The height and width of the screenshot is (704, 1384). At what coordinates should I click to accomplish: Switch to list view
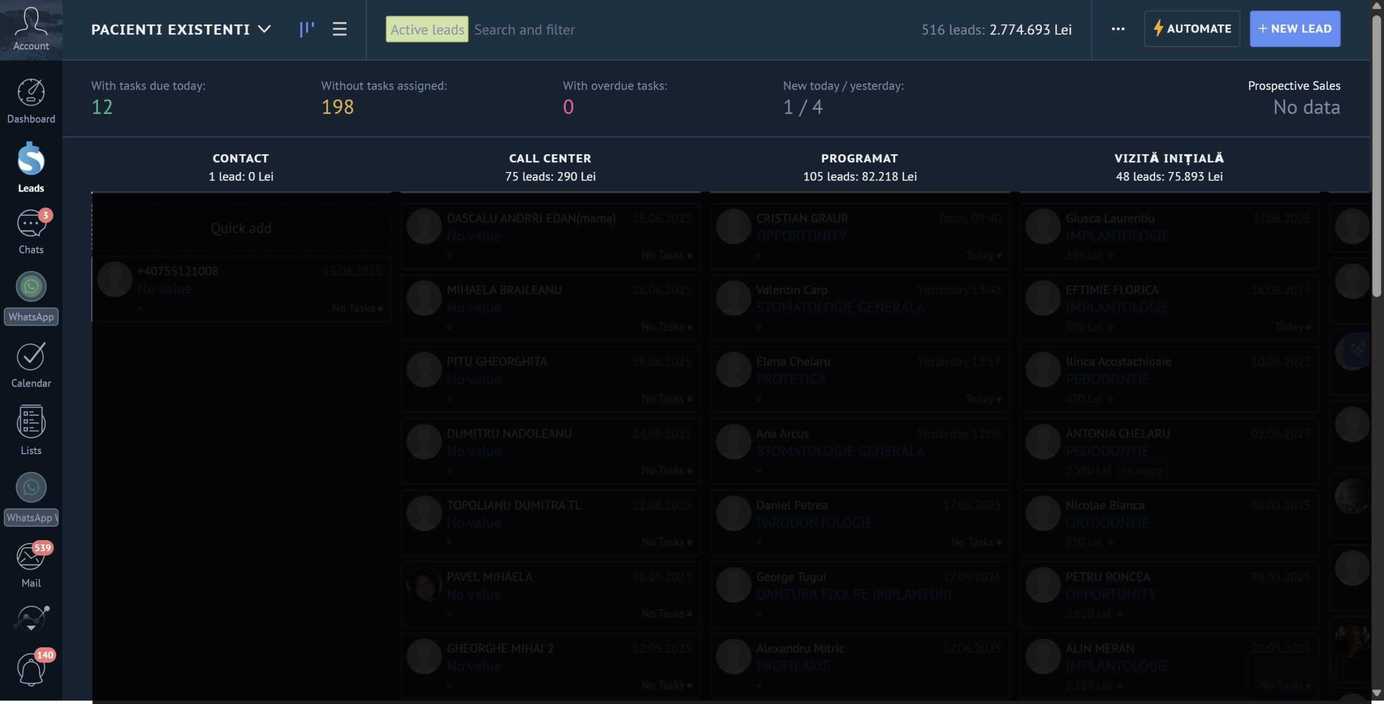click(x=340, y=29)
